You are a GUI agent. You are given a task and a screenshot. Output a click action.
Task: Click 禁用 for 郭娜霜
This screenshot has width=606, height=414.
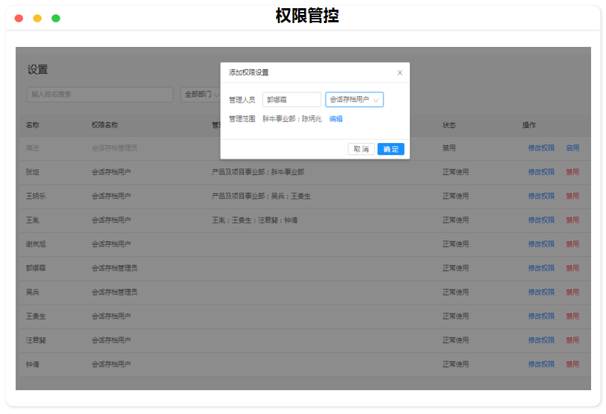tap(572, 268)
